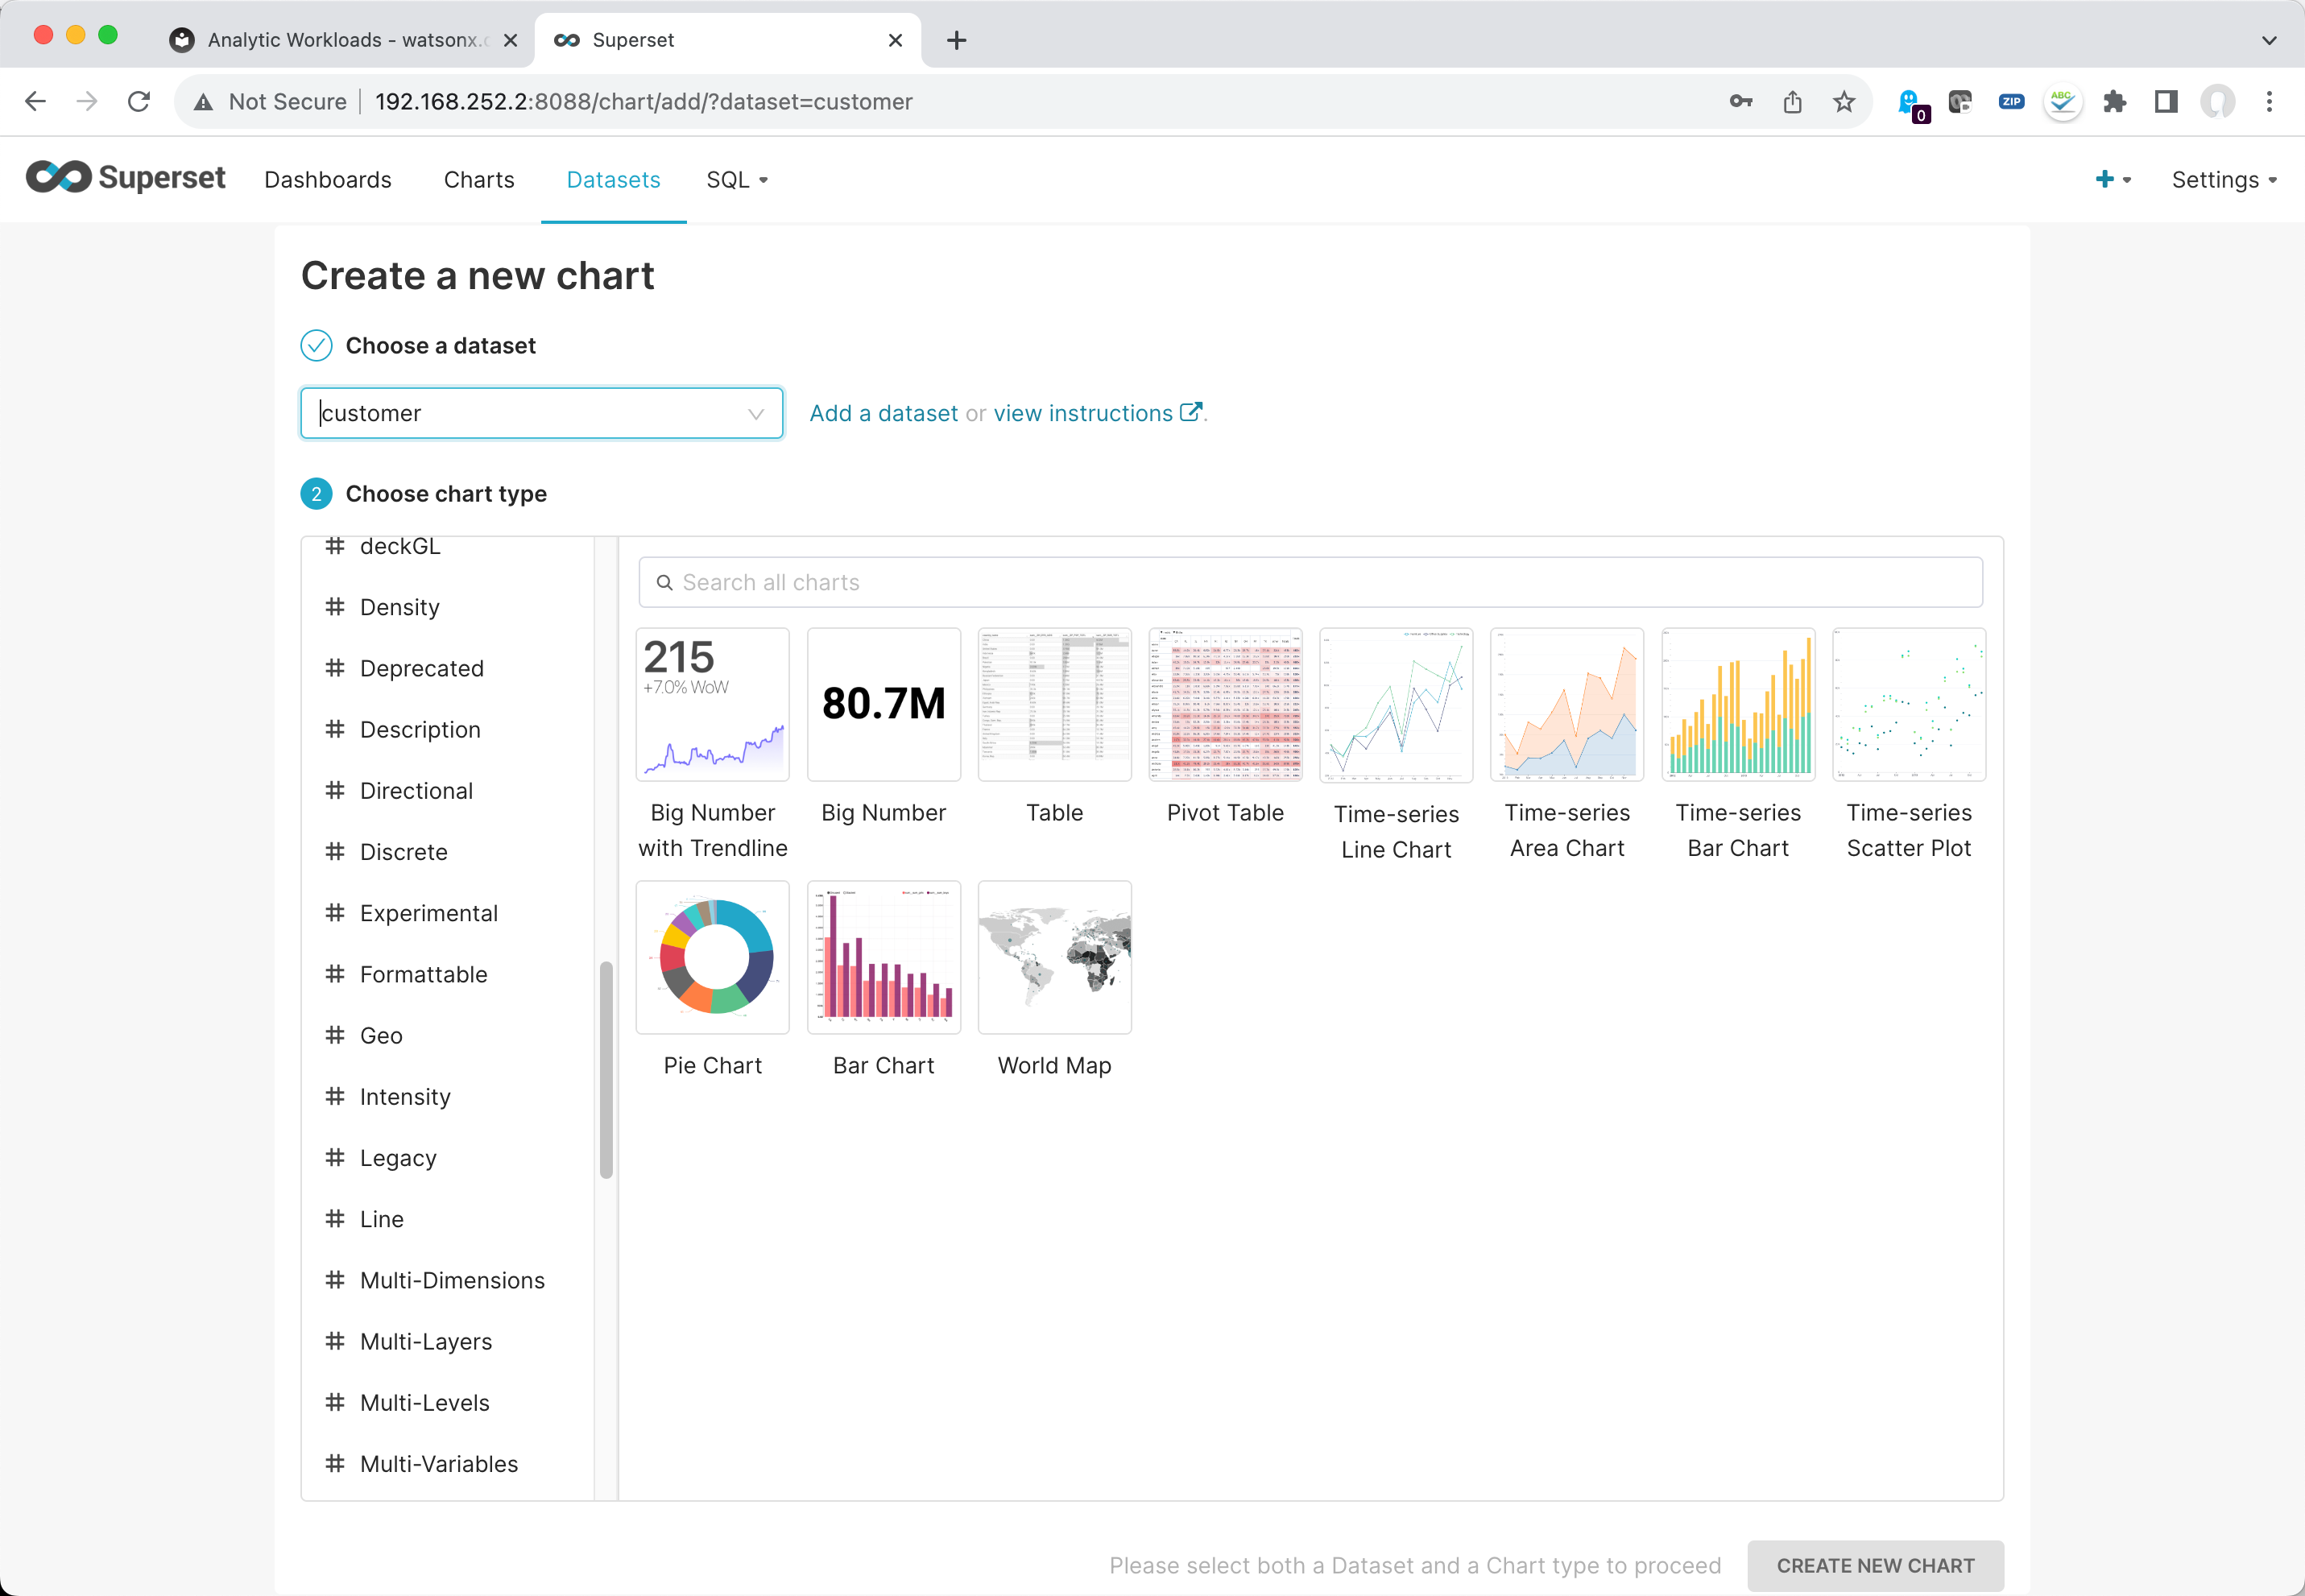Click the Not Secure warning icon
2305x1596 pixels.
pos(204,102)
